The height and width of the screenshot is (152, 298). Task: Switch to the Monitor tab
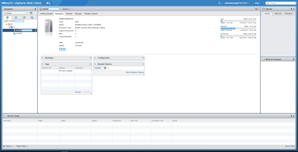point(69,14)
